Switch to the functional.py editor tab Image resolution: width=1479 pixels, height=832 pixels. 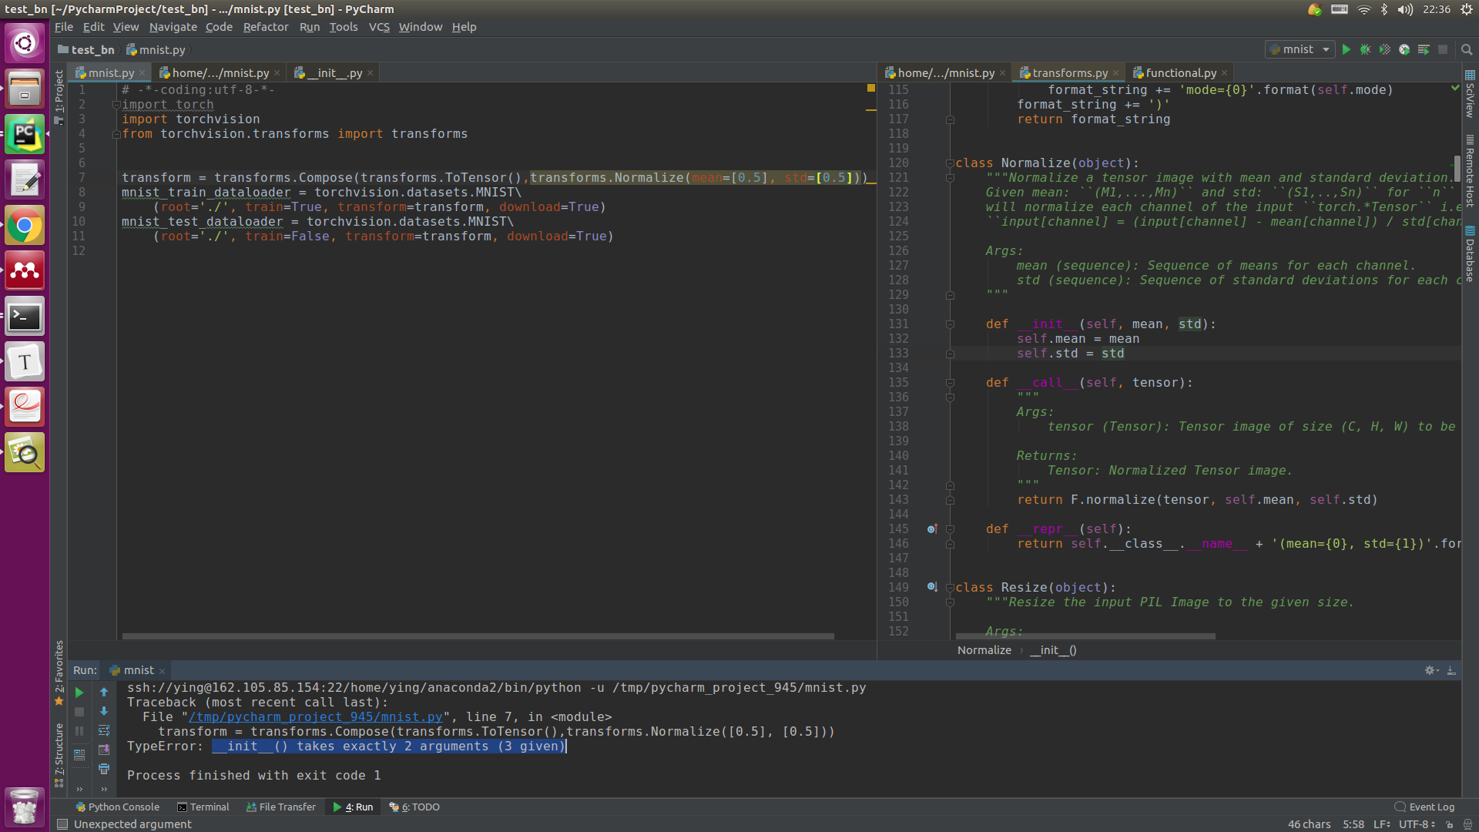(1180, 72)
